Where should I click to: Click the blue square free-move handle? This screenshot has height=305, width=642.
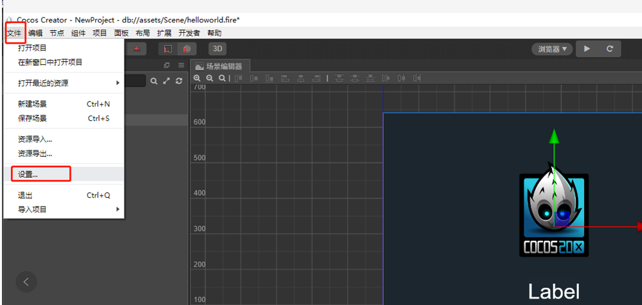[x=562, y=218]
